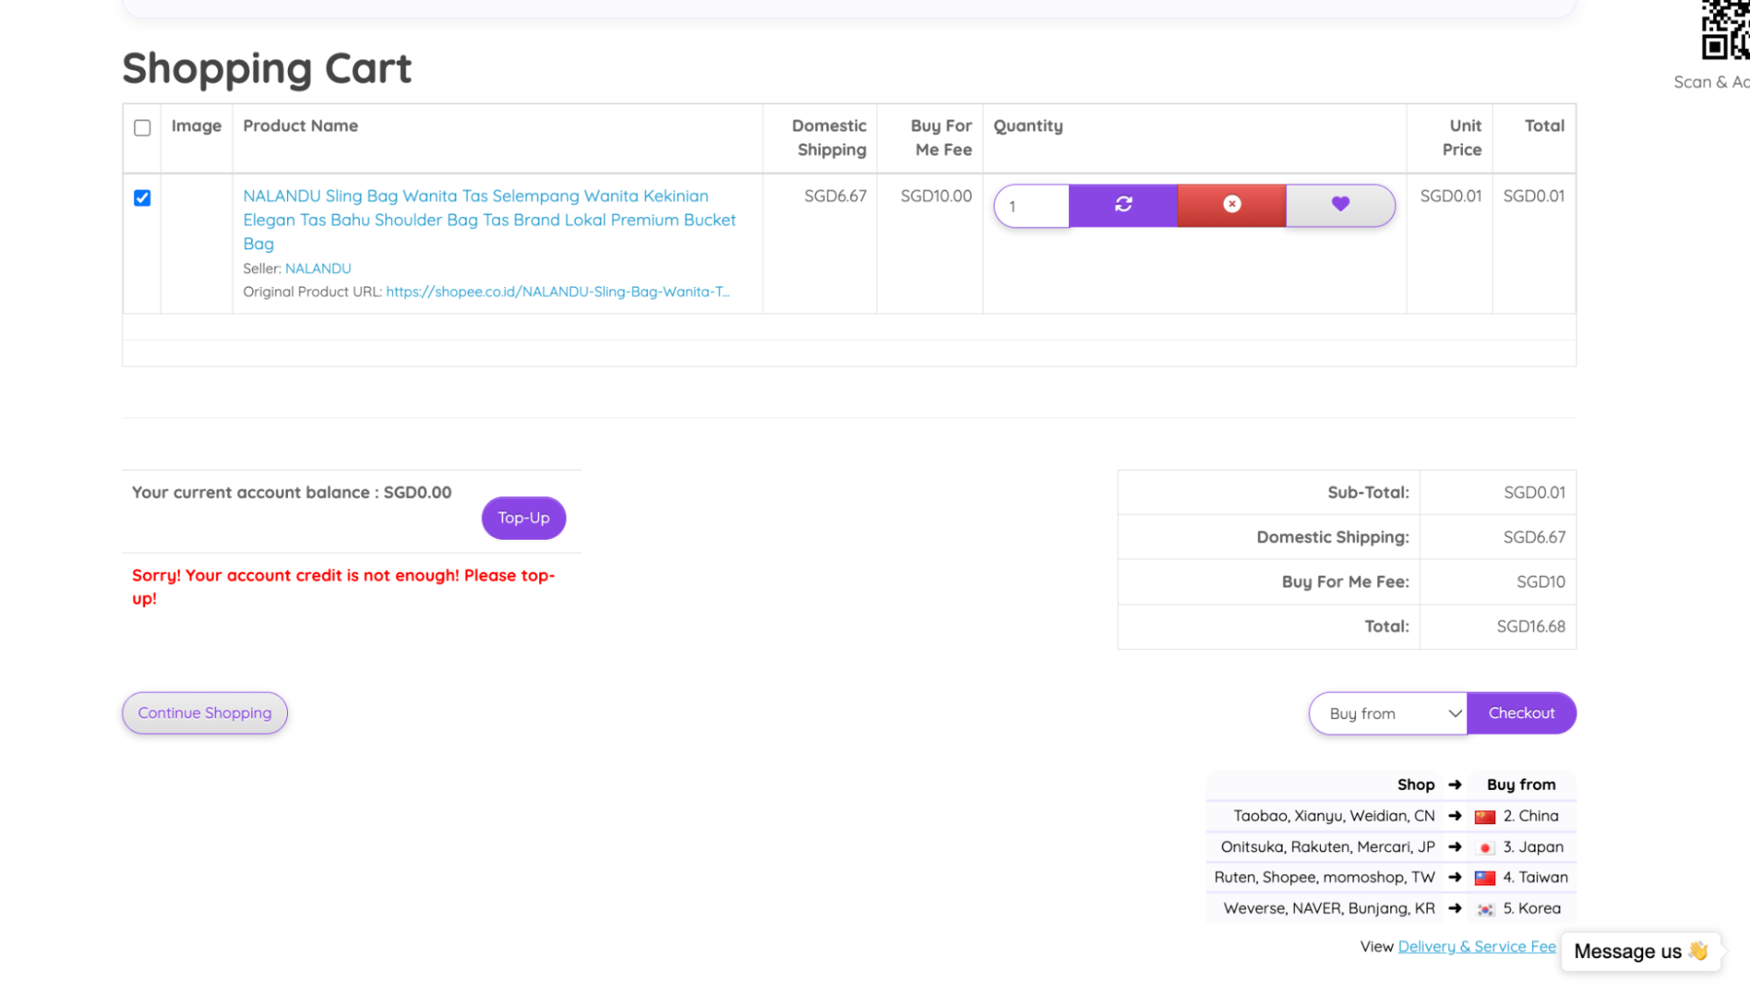
Task: Click the Korea flag icon
Action: 1485,910
